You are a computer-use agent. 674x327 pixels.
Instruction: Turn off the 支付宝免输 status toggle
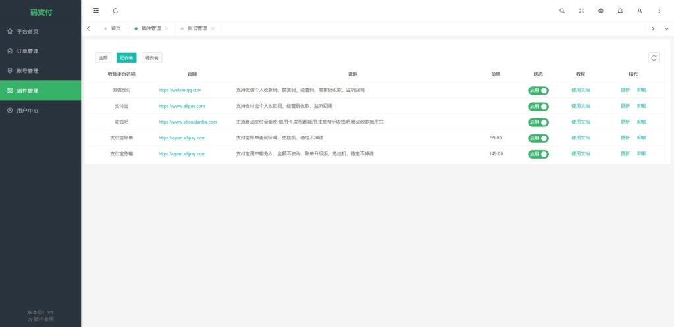click(x=538, y=154)
